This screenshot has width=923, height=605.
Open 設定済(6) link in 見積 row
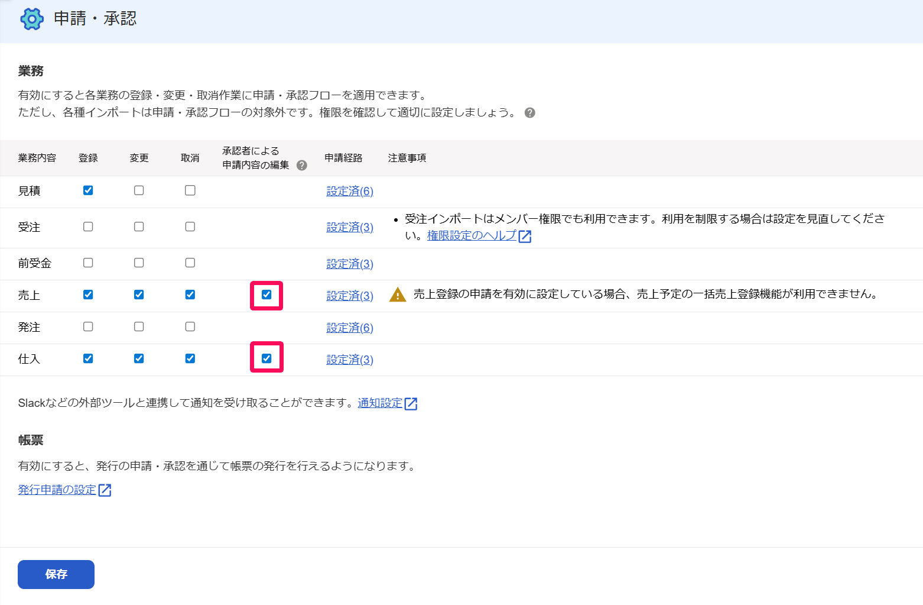[x=350, y=191]
